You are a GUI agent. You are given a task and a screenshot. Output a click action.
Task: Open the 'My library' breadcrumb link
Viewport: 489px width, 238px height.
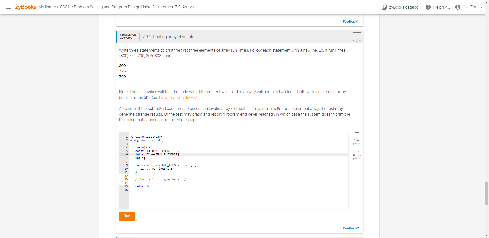pyautogui.click(x=47, y=7)
